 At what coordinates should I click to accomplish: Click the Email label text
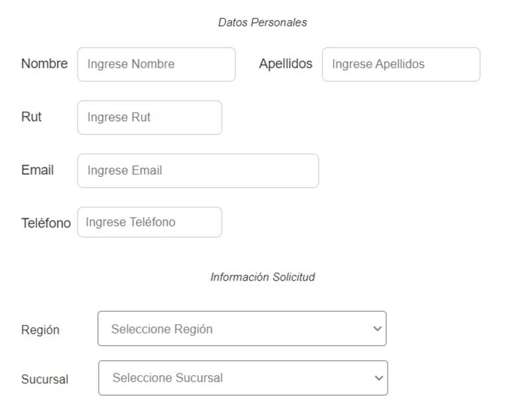point(37,170)
